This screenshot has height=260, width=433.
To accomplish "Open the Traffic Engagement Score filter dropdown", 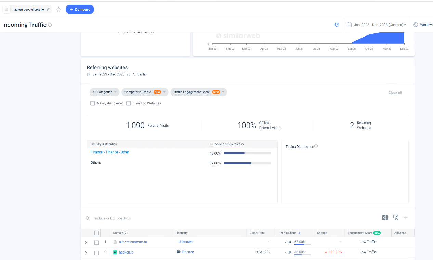I will click(x=199, y=92).
